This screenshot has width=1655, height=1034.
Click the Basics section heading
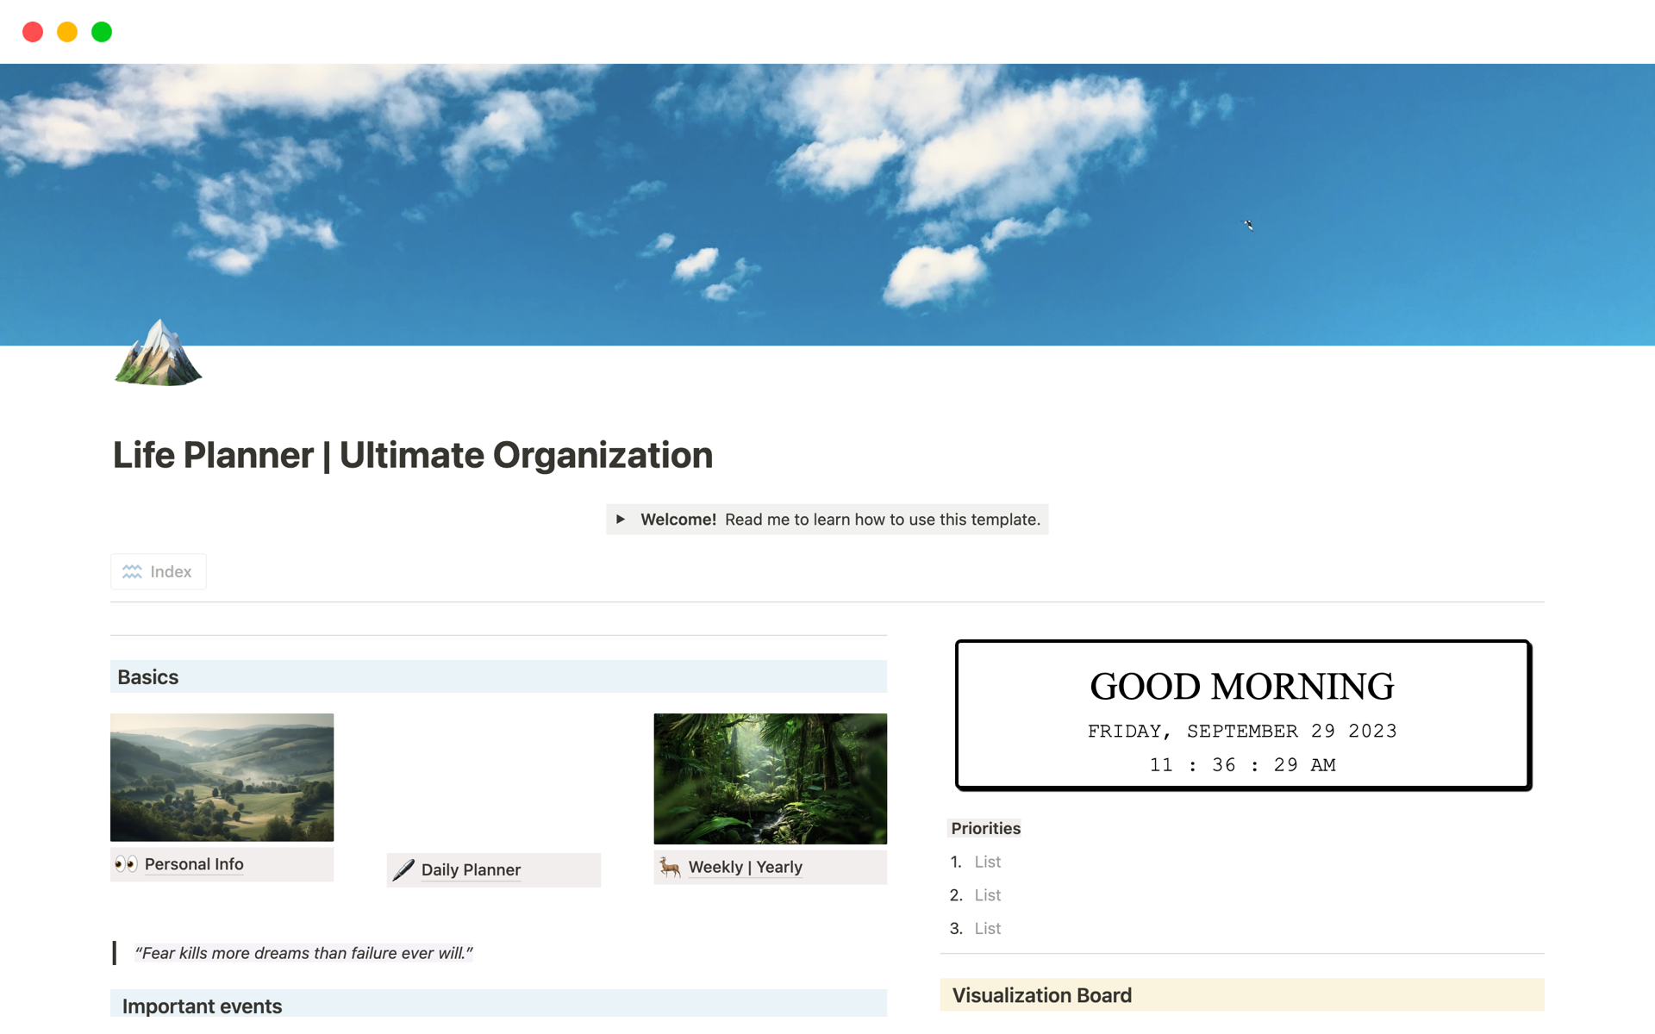(x=148, y=677)
